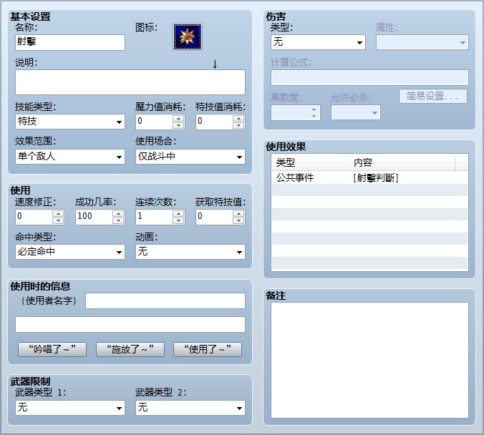Increase the 魔力值消耗 value with up arrow
This screenshot has width=484, height=435.
[178, 118]
